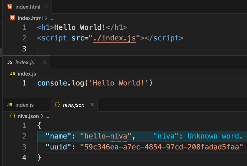This screenshot has width=247, height=166.
Task: Click line number 1 in index.js editor
Action: tap(24, 83)
